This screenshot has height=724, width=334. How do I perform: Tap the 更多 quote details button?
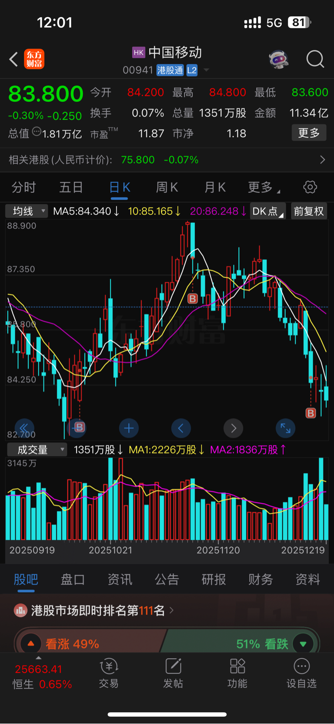(x=309, y=133)
